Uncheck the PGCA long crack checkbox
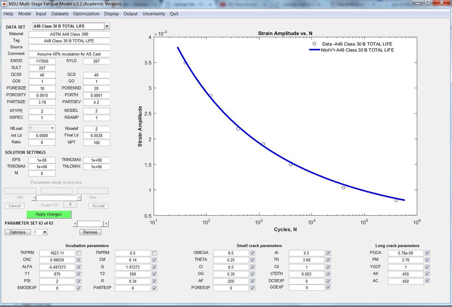The height and width of the screenshot is (307, 452). pyautogui.click(x=427, y=253)
